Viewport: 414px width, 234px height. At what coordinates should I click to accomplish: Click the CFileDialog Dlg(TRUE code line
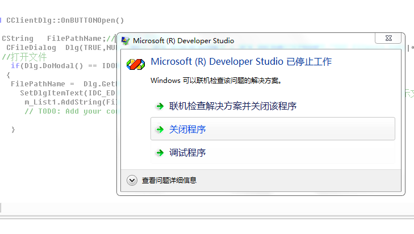coord(61,48)
